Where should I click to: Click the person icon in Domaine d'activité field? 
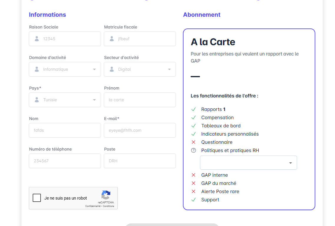pos(37,69)
